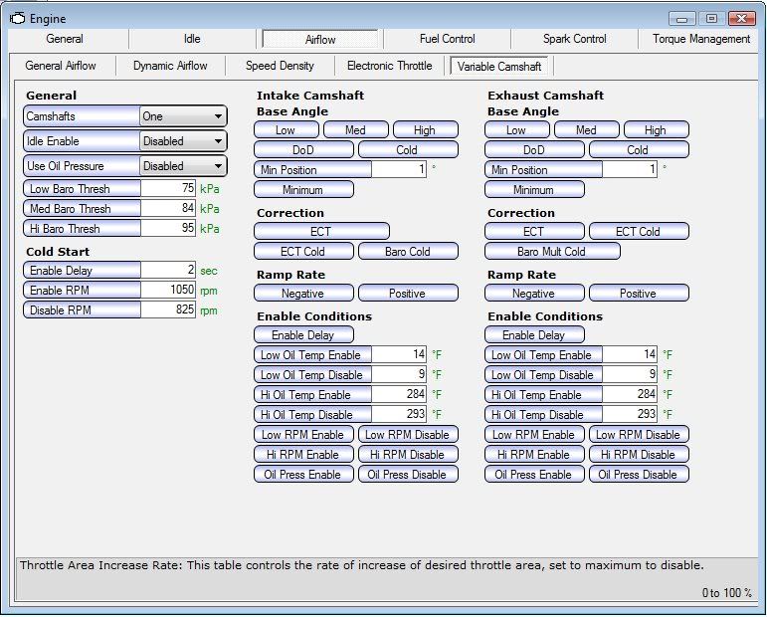The width and height of the screenshot is (767, 617).
Task: Open Exhaust Camshaft Negative ramp rate
Action: pos(533,294)
